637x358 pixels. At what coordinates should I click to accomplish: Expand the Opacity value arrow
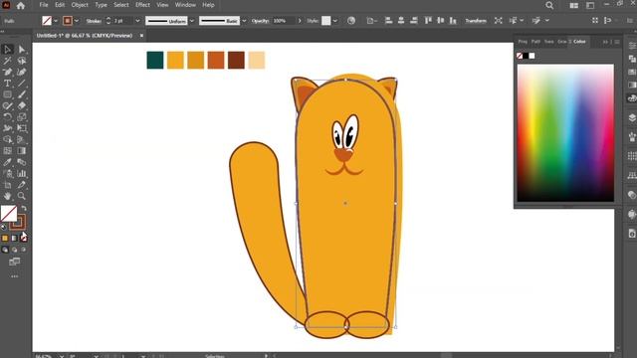[300, 21]
